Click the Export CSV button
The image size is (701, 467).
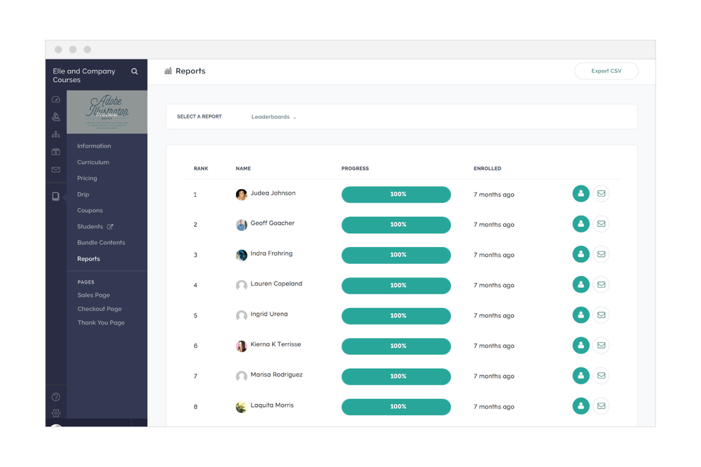tap(606, 71)
